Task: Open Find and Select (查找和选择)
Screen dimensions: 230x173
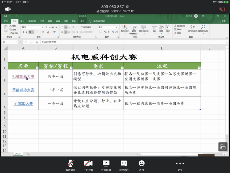Action: point(202,28)
